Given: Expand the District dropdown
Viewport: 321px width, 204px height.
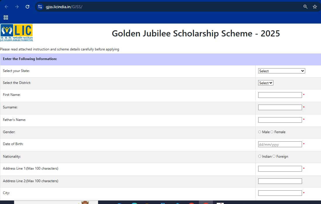Looking at the screenshot, I should [266, 83].
